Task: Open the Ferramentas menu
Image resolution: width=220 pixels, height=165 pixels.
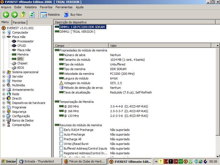Action: (64, 7)
